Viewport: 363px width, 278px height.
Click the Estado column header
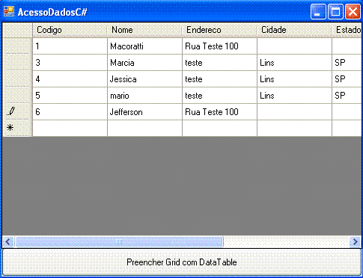pos(347,30)
